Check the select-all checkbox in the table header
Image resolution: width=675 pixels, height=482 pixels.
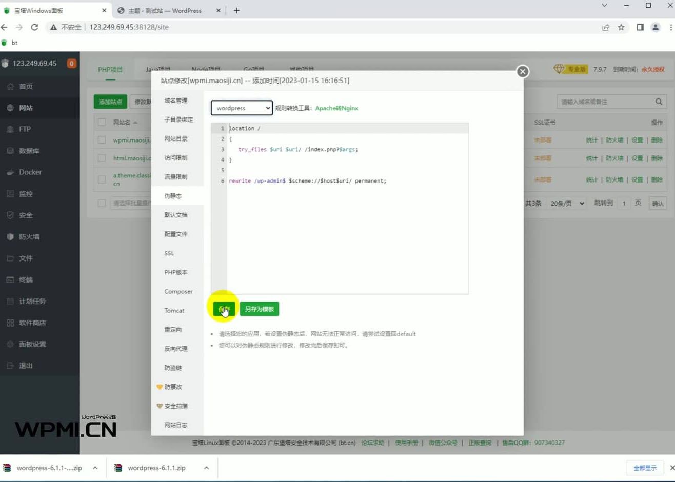[x=102, y=122]
